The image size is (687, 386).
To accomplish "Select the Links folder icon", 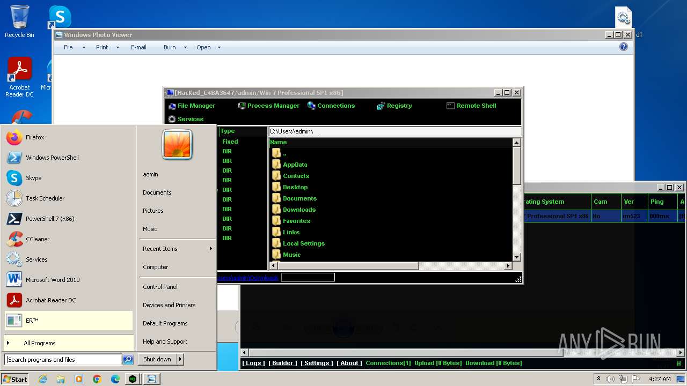I will [x=276, y=232].
